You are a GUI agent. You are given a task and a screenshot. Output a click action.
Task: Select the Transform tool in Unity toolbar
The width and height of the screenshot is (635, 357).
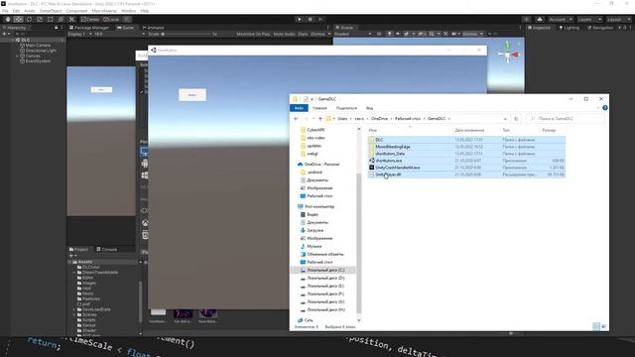61,19
